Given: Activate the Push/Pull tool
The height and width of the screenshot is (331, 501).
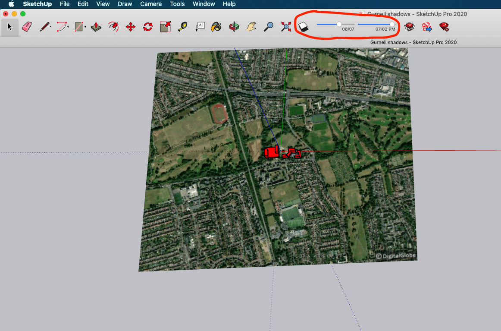Looking at the screenshot, I should tap(96, 27).
